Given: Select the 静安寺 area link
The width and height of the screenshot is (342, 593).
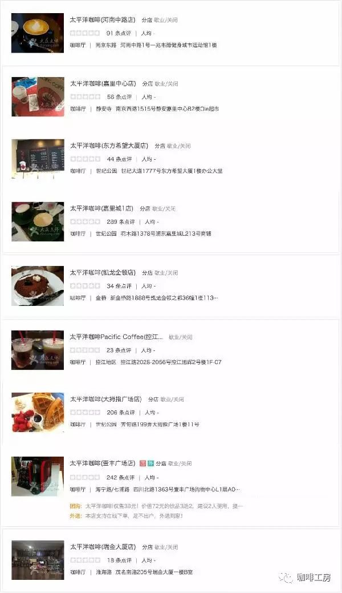Looking at the screenshot, I should tap(104, 109).
